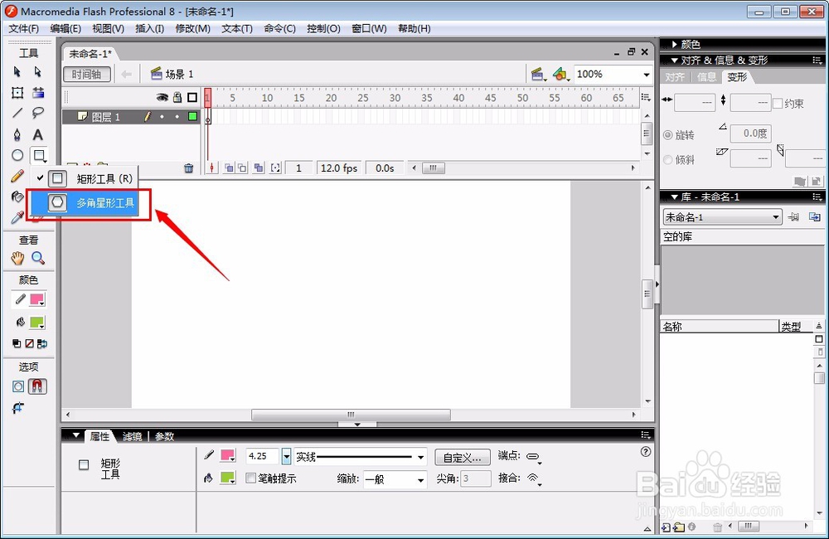Click the properties panel fill color swatch
Viewport: 829px width, 539px height.
227,478
